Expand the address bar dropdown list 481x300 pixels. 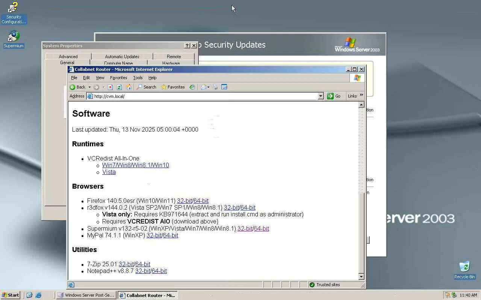[x=321, y=96]
